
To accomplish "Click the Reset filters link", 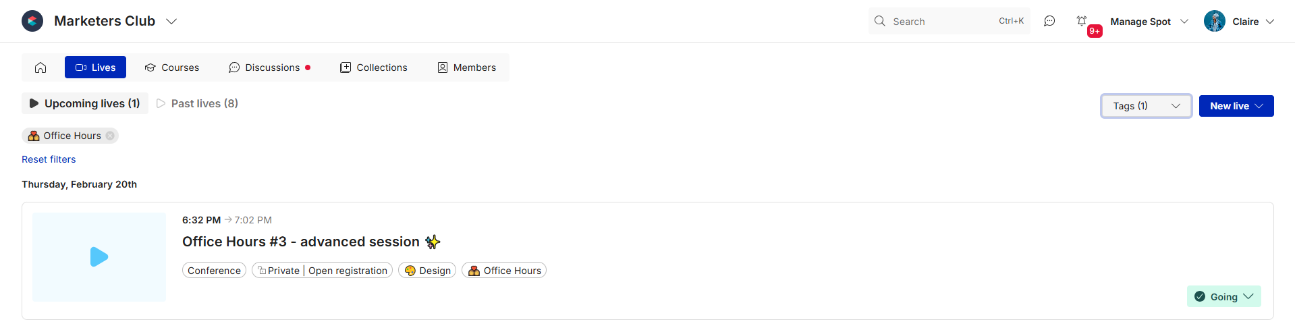I will tap(49, 159).
